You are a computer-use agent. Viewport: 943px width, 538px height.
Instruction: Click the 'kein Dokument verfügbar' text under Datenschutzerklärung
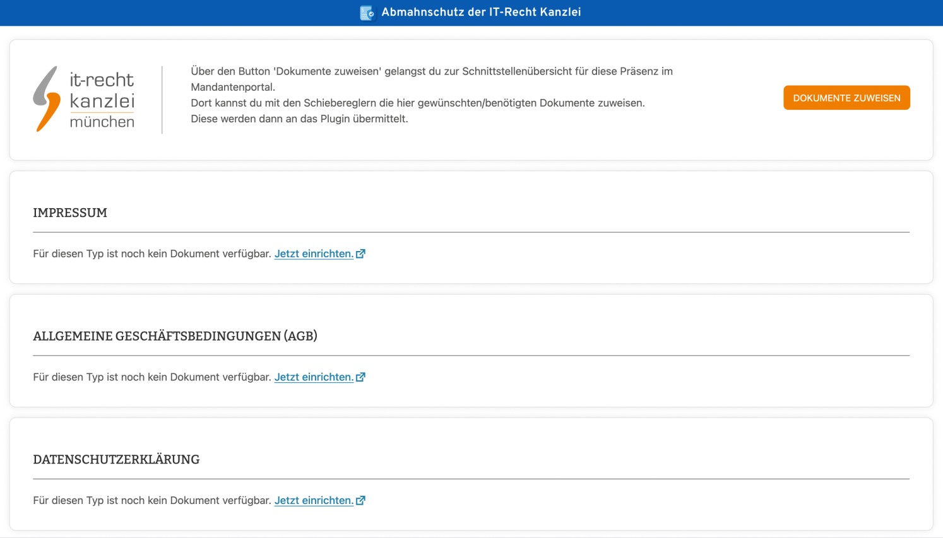point(151,500)
